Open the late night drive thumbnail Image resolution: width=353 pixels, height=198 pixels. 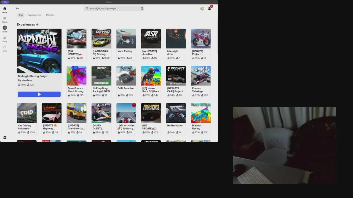pos(176,38)
